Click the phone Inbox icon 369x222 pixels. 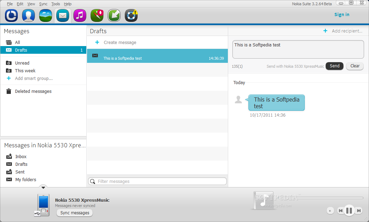click(x=9, y=156)
